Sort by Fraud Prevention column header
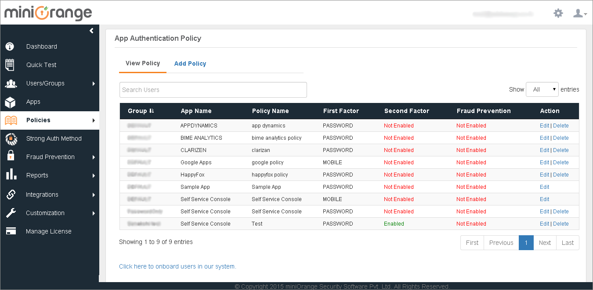The image size is (593, 290). pyautogui.click(x=484, y=111)
